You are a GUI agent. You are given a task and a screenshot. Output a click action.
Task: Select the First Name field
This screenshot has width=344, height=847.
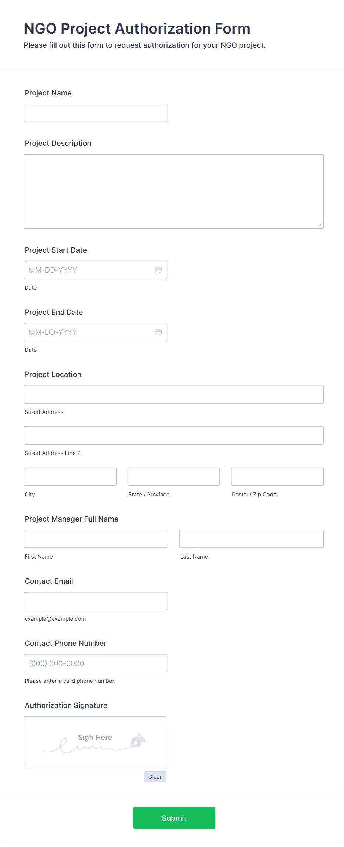[x=96, y=539]
